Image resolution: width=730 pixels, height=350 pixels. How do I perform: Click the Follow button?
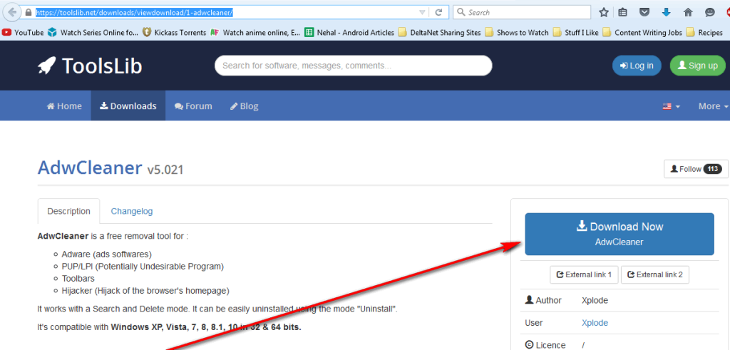[x=696, y=169]
